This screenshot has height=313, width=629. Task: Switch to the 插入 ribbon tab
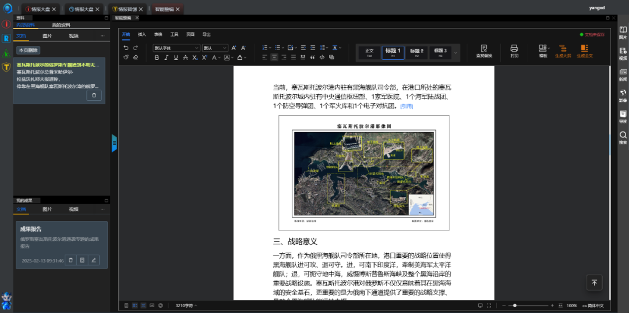pyautogui.click(x=142, y=34)
